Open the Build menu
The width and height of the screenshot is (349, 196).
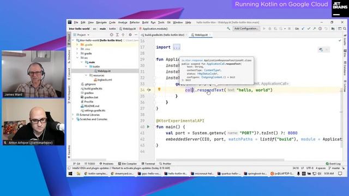point(145,22)
